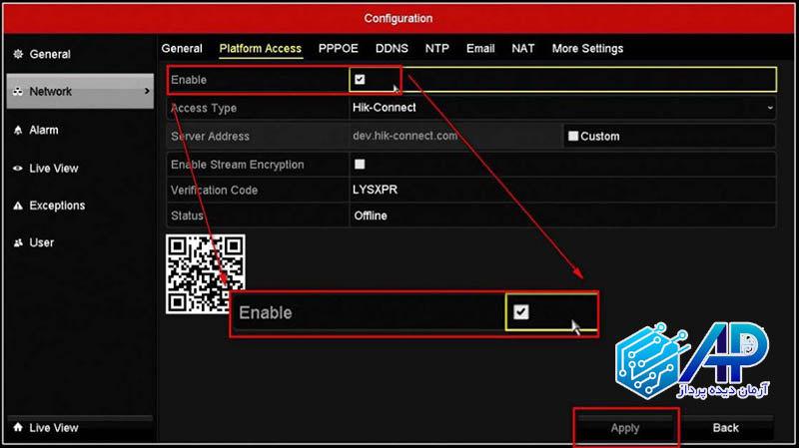Click the Apply button
This screenshot has width=799, height=448.
(x=625, y=428)
